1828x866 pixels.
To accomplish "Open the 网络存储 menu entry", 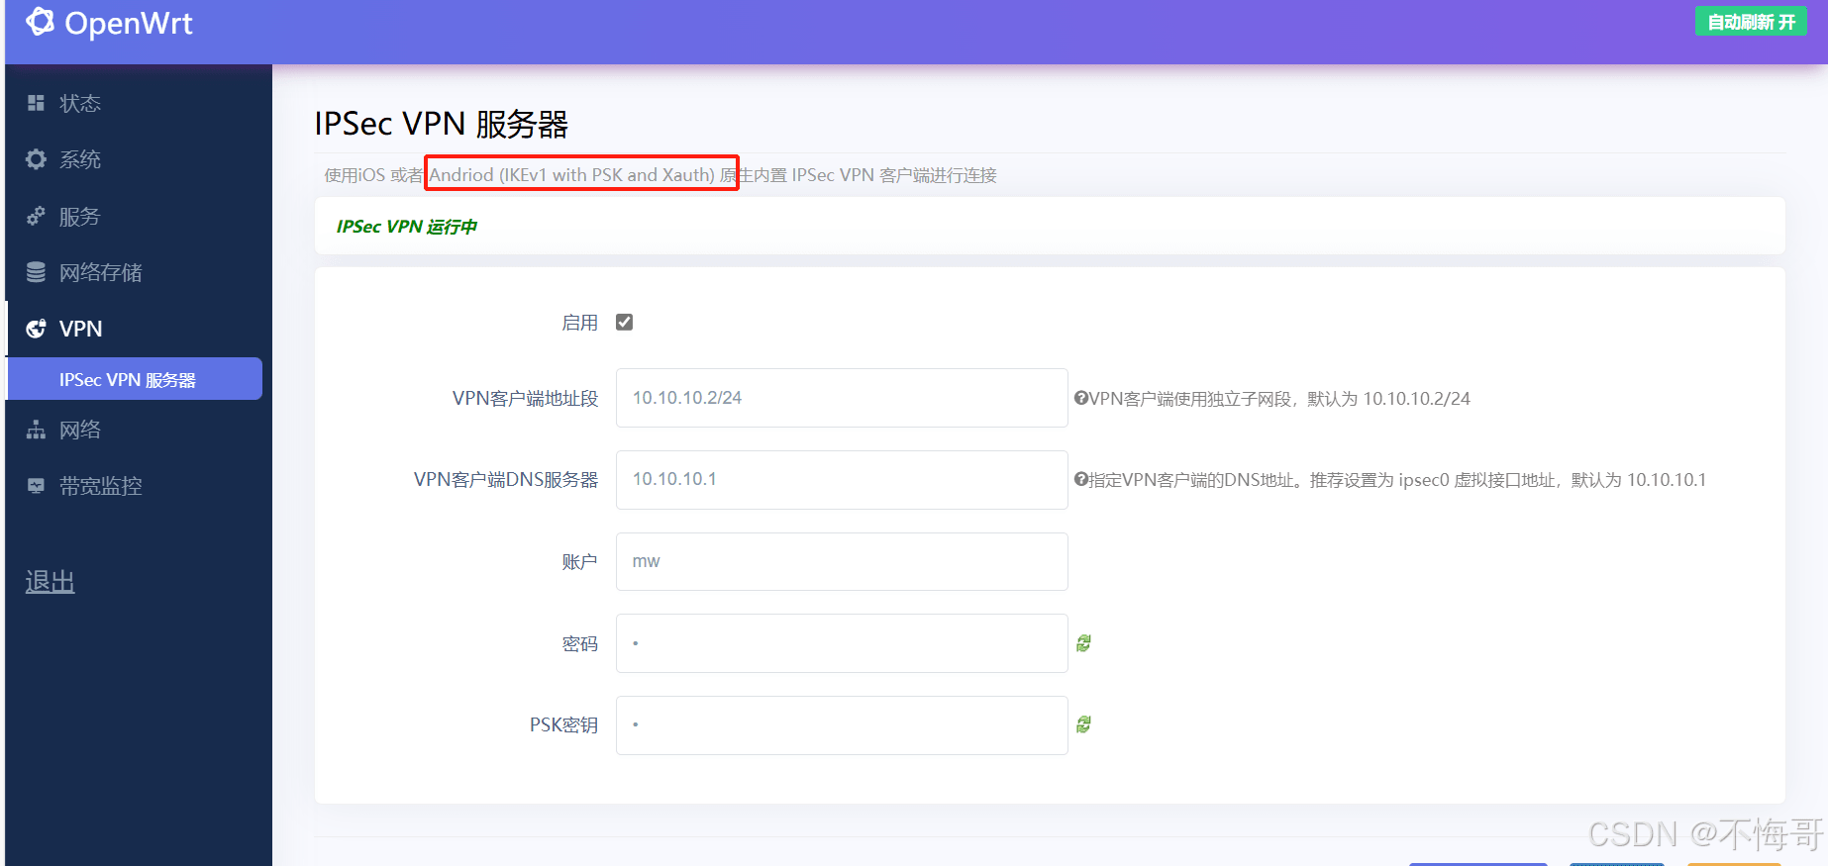I will pyautogui.click(x=101, y=272).
